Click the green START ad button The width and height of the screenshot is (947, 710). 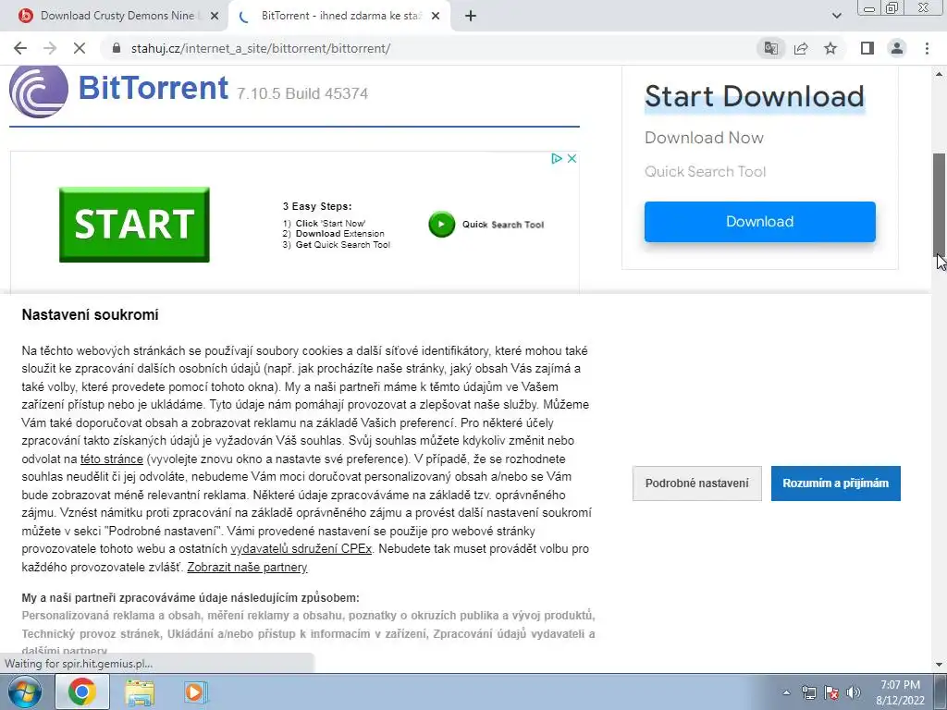[x=134, y=225]
